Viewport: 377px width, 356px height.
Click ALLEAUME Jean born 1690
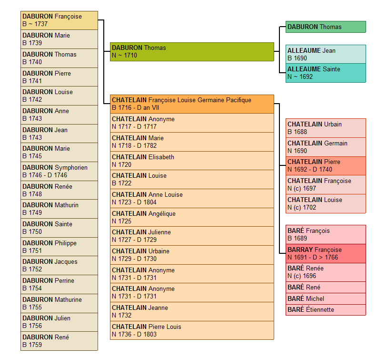pyautogui.click(x=326, y=54)
